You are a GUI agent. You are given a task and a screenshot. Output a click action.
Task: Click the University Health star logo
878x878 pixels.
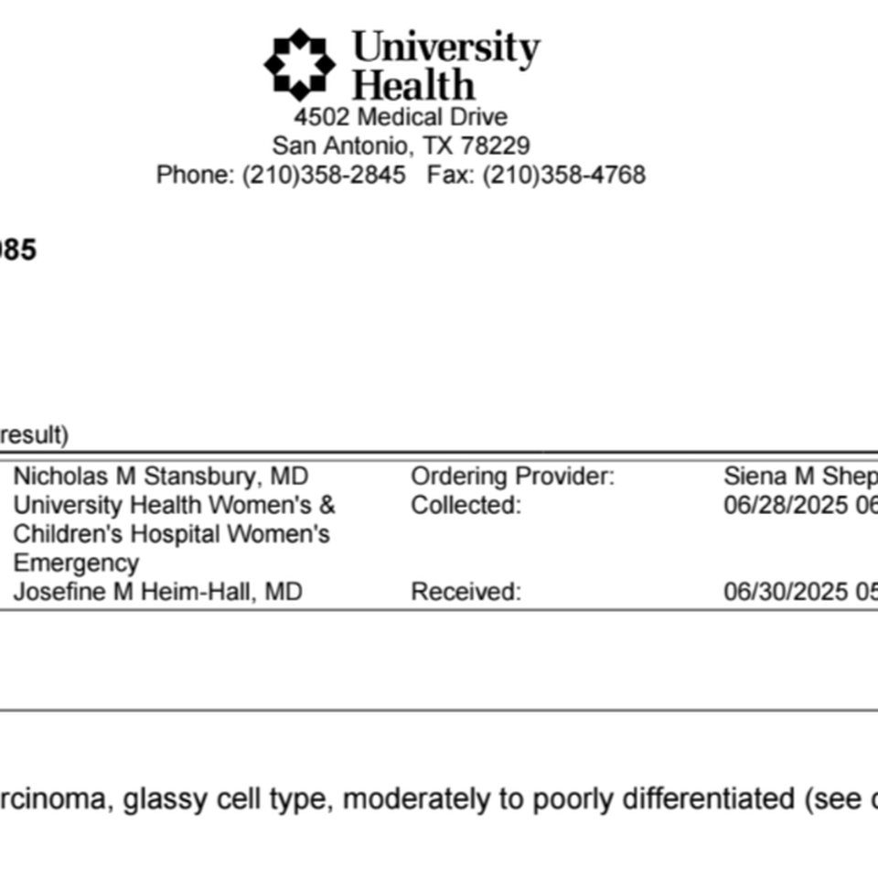[300, 64]
